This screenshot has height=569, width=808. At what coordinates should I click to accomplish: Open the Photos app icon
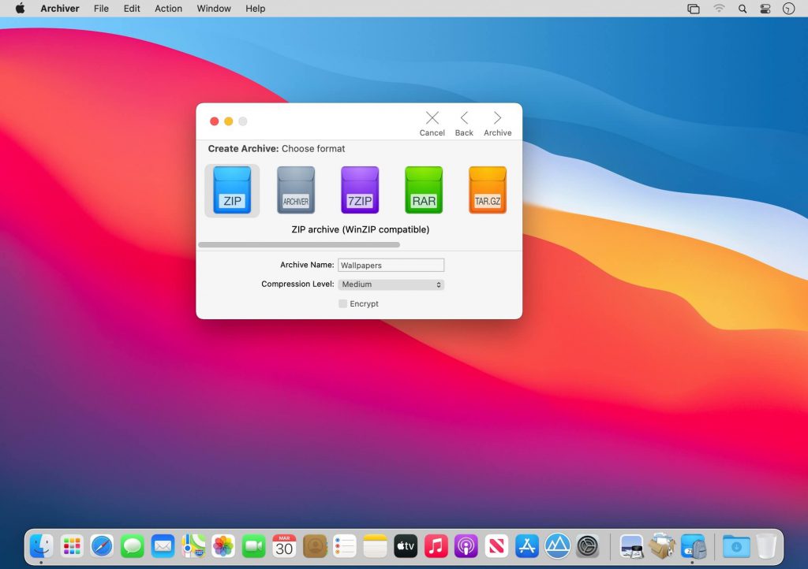[x=223, y=545]
